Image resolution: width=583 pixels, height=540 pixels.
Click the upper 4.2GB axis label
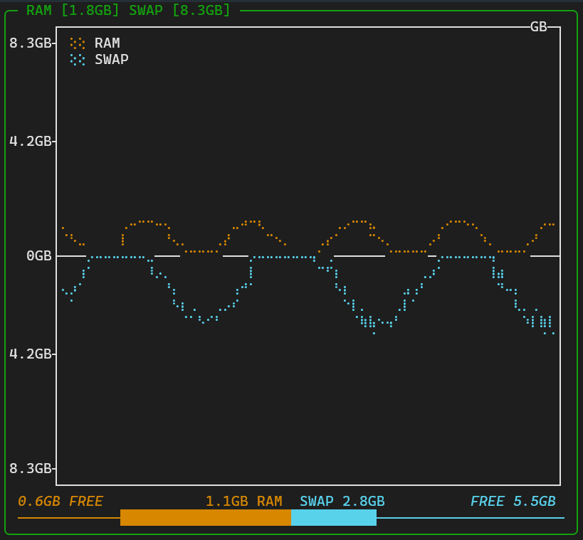pyautogui.click(x=30, y=142)
